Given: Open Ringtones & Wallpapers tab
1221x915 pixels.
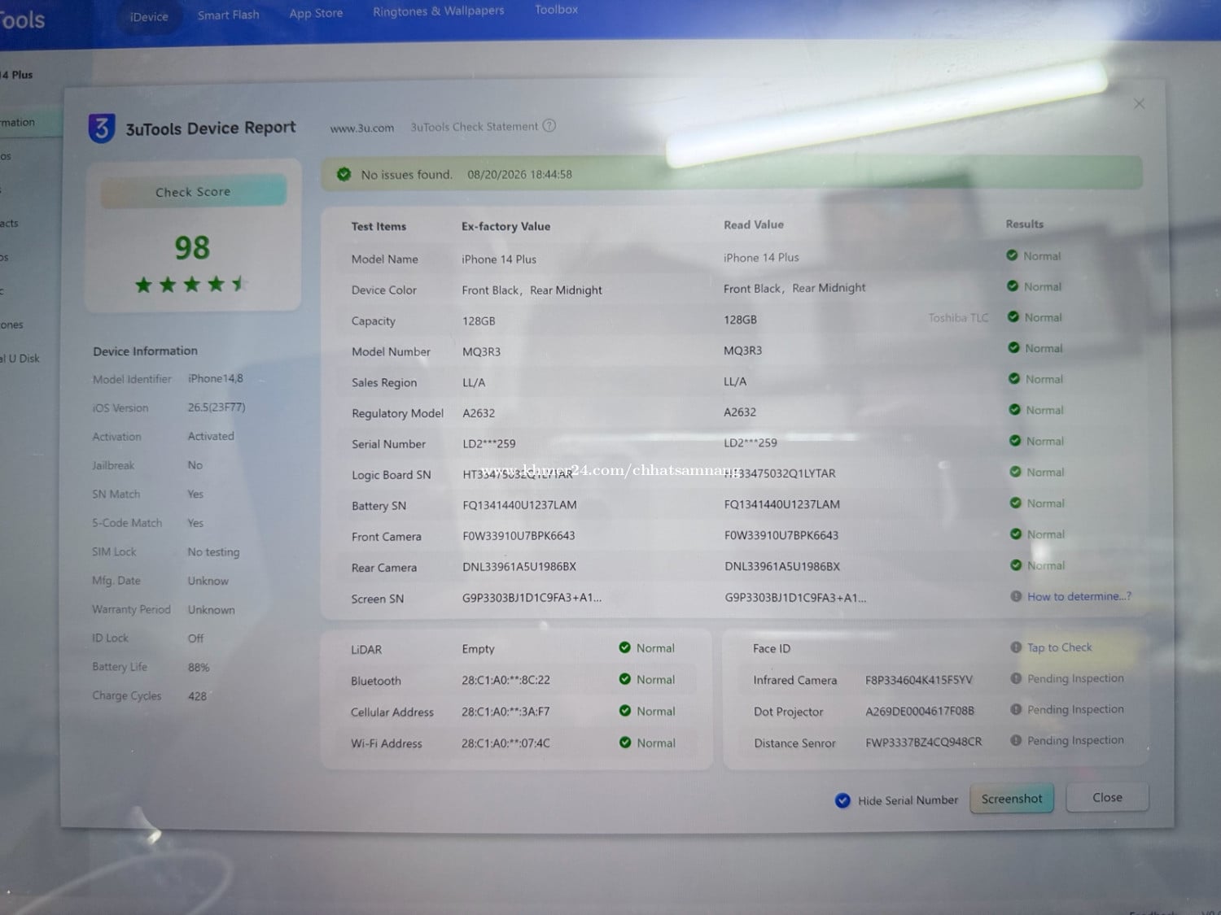Looking at the screenshot, I should 439,11.
